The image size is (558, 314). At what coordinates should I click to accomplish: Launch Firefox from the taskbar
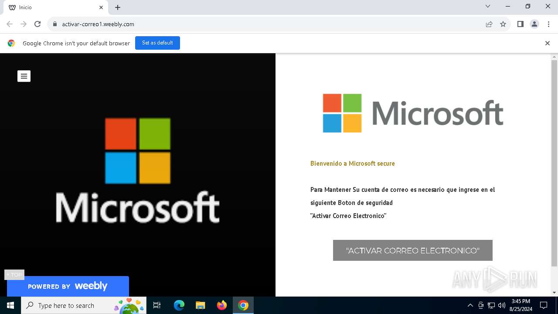(x=222, y=305)
